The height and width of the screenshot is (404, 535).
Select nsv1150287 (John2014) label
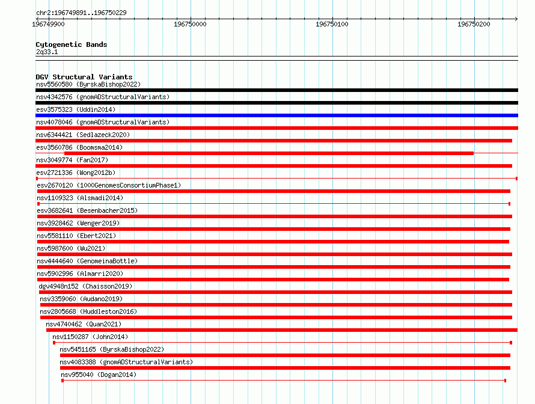90,337
